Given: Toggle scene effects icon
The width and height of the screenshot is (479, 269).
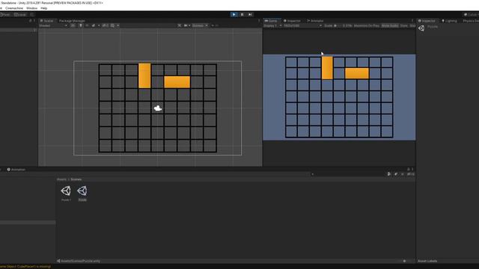Looking at the screenshot, I should 94,25.
